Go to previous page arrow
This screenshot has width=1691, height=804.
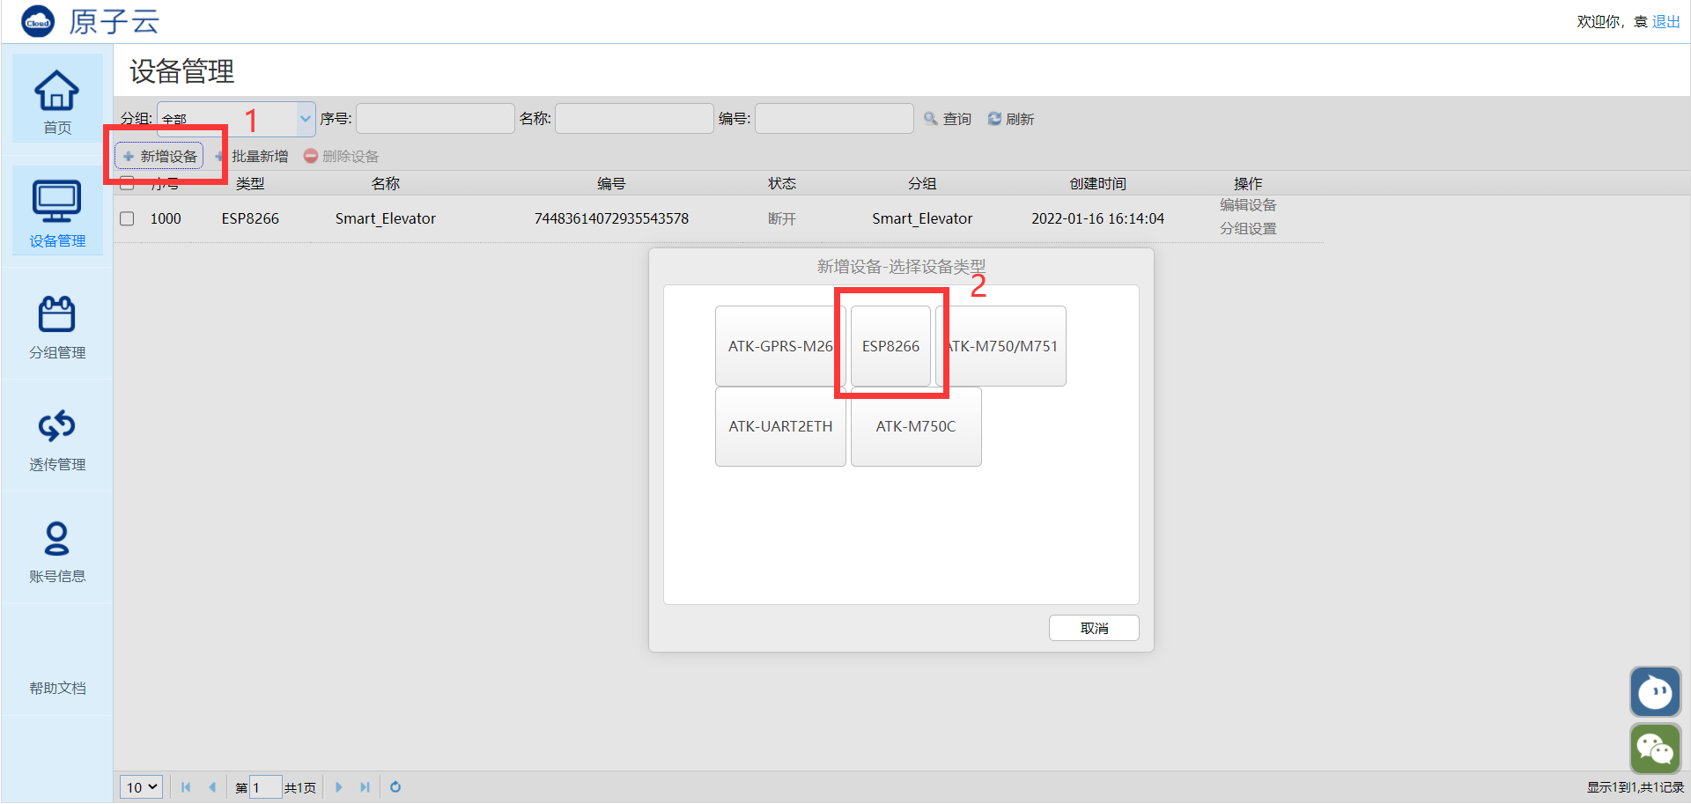tap(212, 787)
